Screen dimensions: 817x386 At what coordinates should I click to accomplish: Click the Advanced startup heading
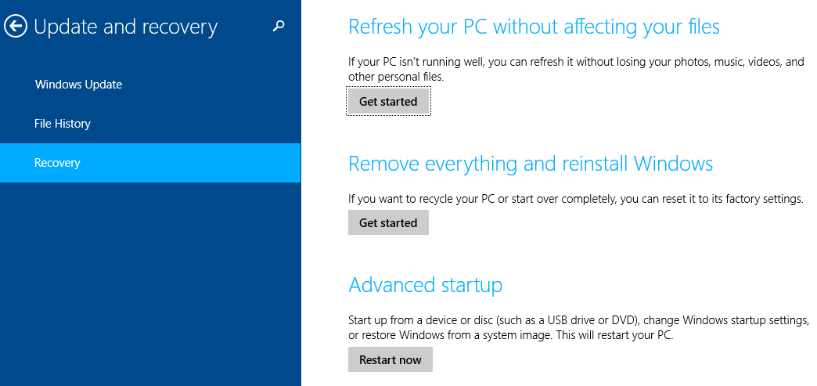pyautogui.click(x=425, y=285)
